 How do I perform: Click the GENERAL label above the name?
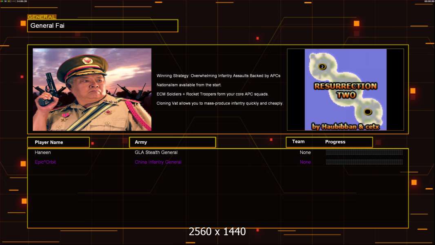(42, 17)
